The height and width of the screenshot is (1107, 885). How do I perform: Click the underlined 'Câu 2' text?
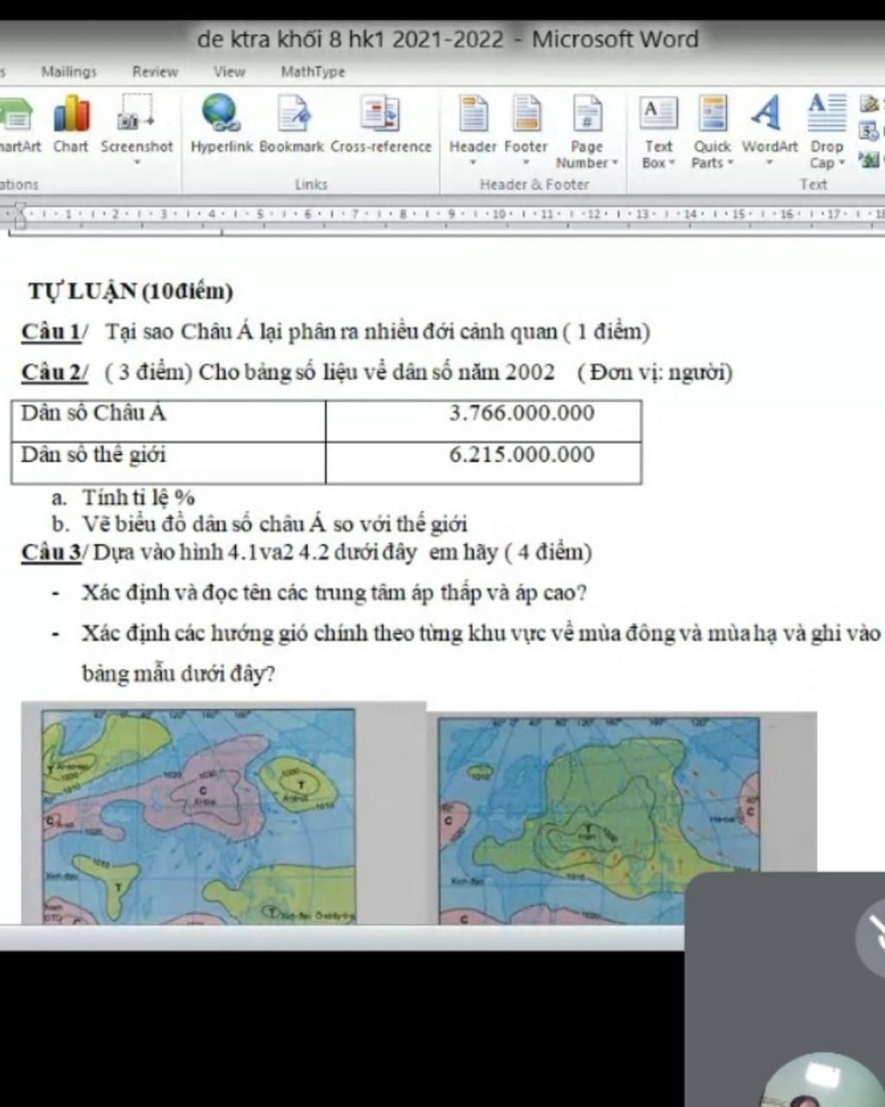pyautogui.click(x=54, y=373)
